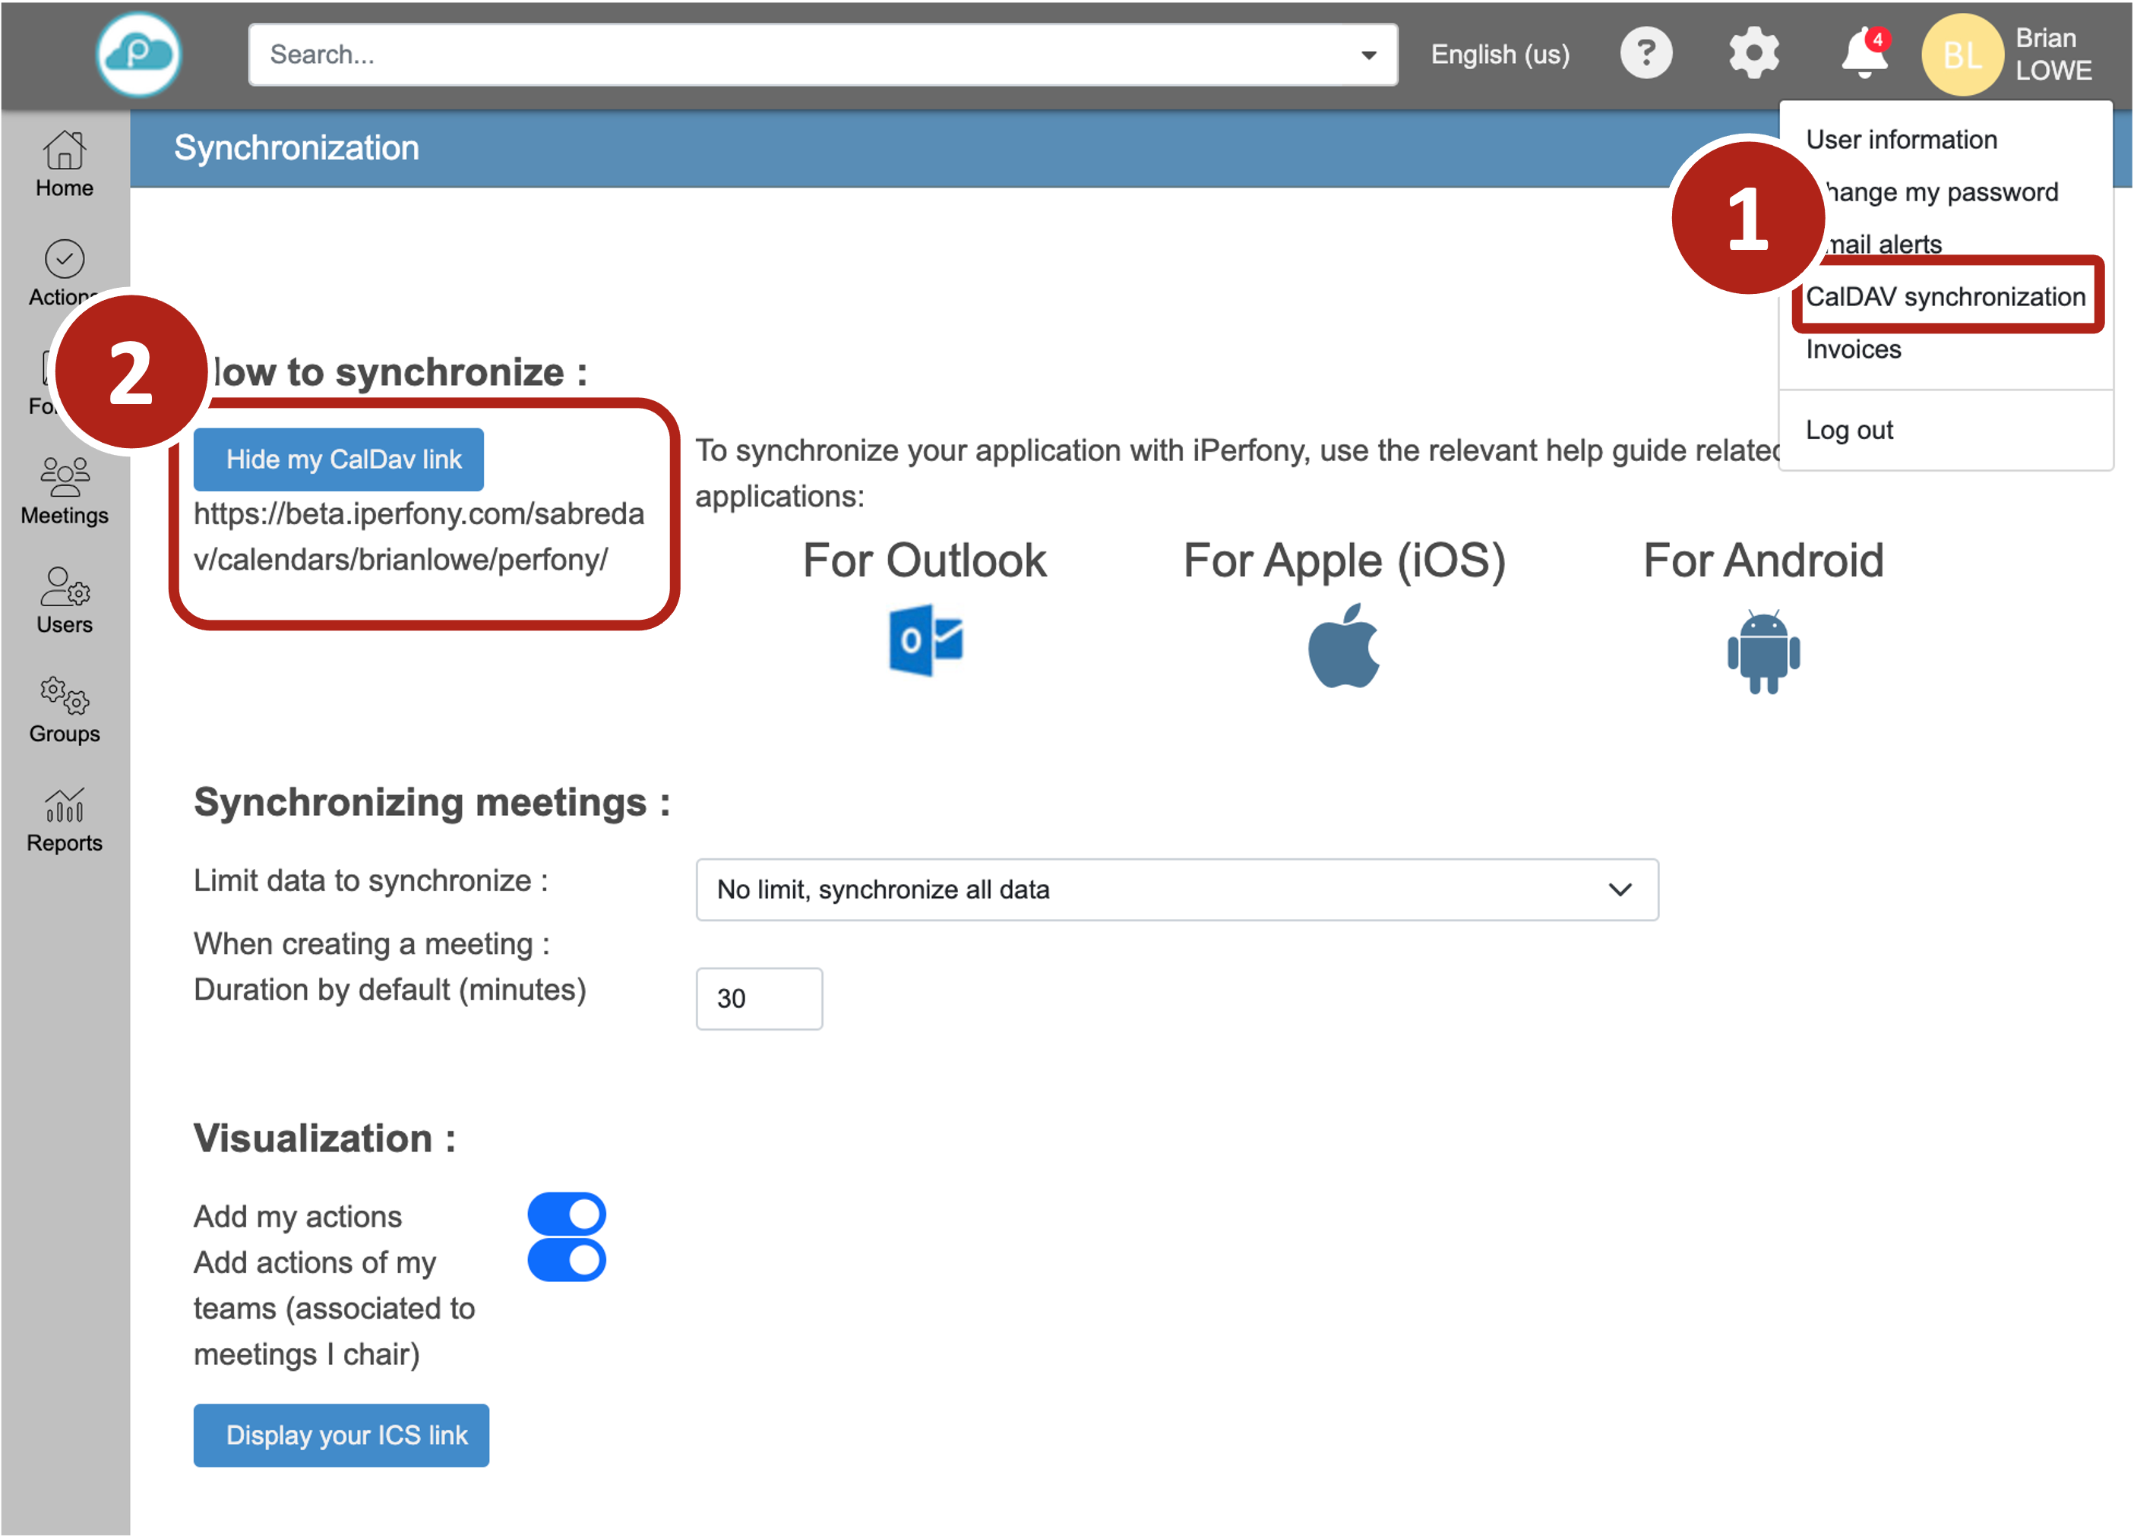This screenshot has width=2134, height=1538.
Task: Open the settings gear icon
Action: [1754, 54]
